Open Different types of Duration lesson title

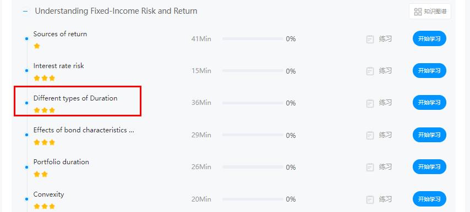tap(75, 98)
